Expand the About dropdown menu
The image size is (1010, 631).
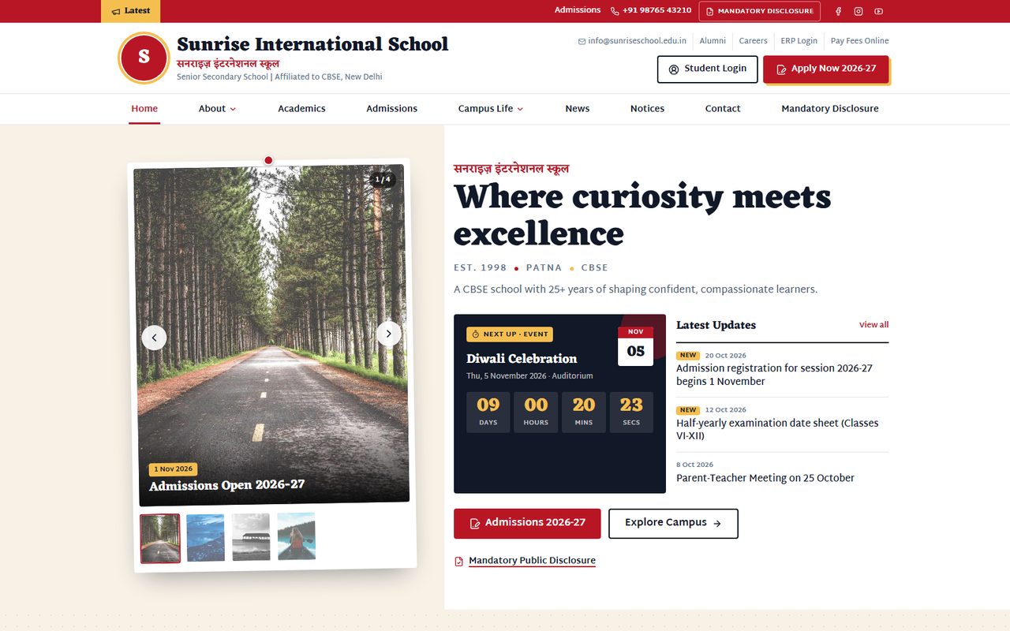coord(217,109)
